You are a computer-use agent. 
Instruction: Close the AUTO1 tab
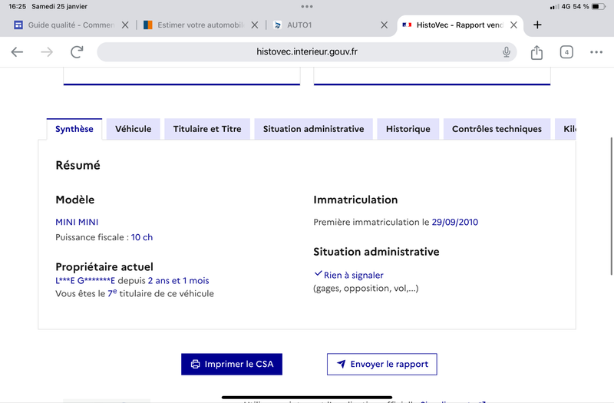point(385,25)
